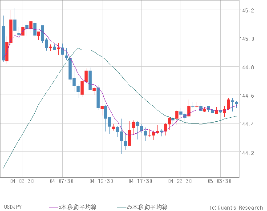Click the 144.2 price axis label
Image resolution: width=267 pixels, height=211 pixels.
point(247,153)
